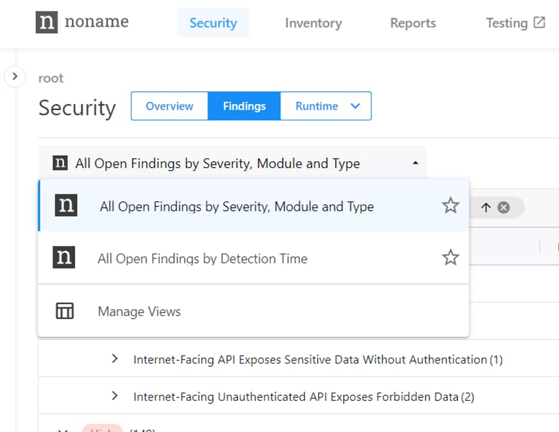
Task: Open the Runtime dropdown chevron
Action: (x=355, y=106)
